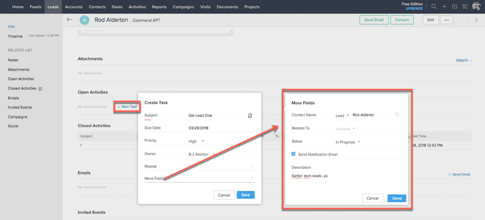The width and height of the screenshot is (485, 220).
Task: Open the Status In Progress dropdown
Action: (348, 142)
